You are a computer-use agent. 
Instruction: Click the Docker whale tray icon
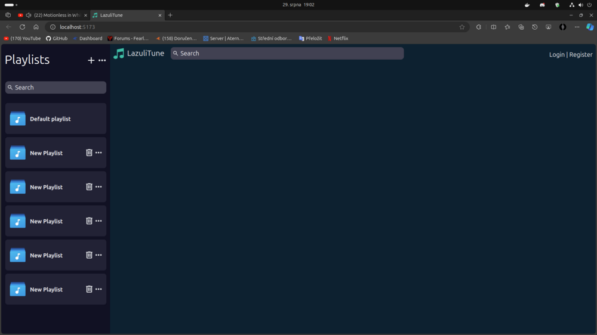pyautogui.click(x=527, y=5)
